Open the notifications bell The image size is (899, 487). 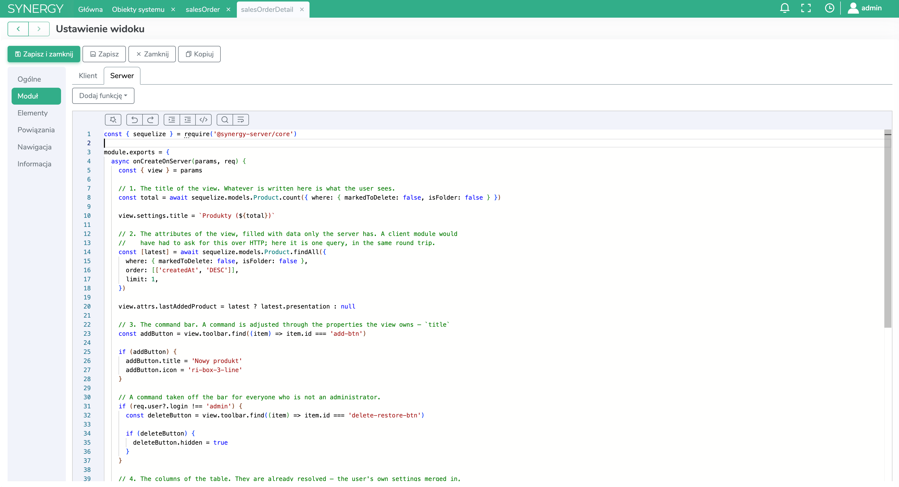click(x=784, y=8)
